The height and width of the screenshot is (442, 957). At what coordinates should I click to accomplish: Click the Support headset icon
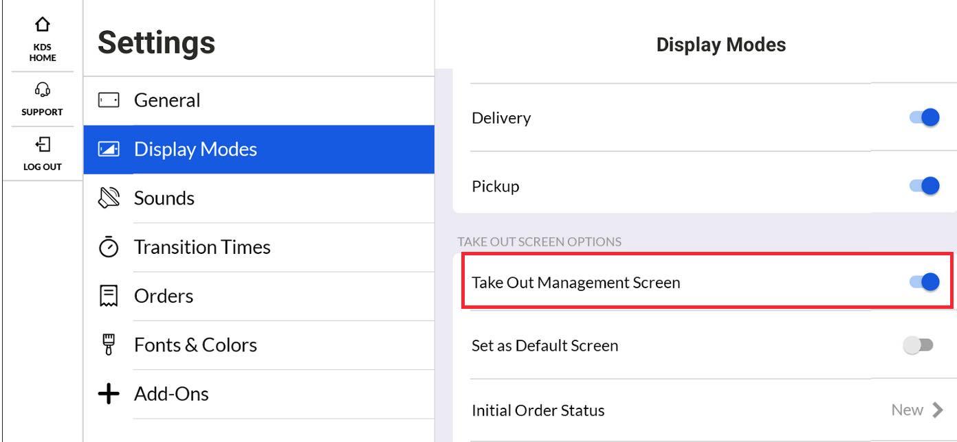coord(42,88)
